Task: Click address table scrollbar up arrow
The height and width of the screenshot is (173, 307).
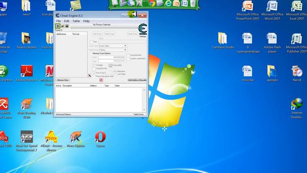Action: (x=144, y=90)
